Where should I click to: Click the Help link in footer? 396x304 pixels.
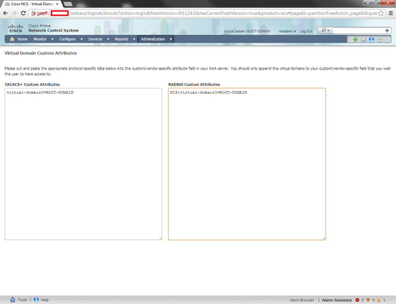click(x=44, y=300)
